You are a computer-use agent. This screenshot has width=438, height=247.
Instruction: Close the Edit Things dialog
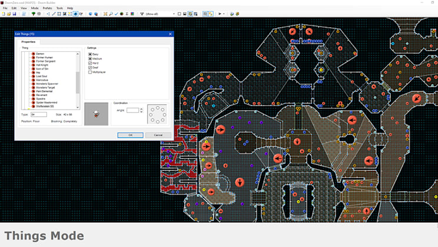[x=170, y=34]
